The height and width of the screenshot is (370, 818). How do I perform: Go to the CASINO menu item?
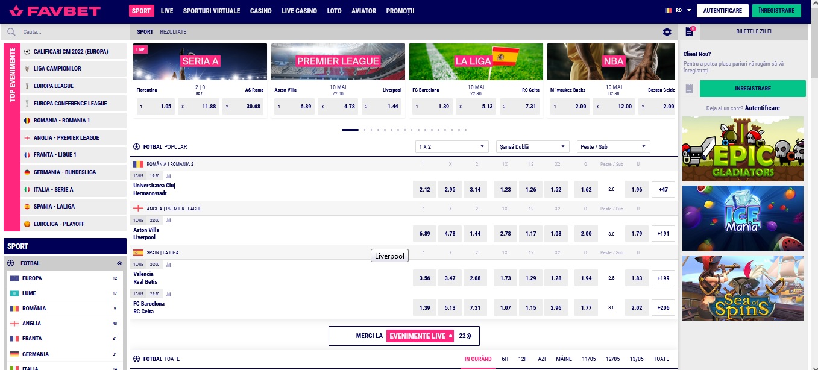260,11
